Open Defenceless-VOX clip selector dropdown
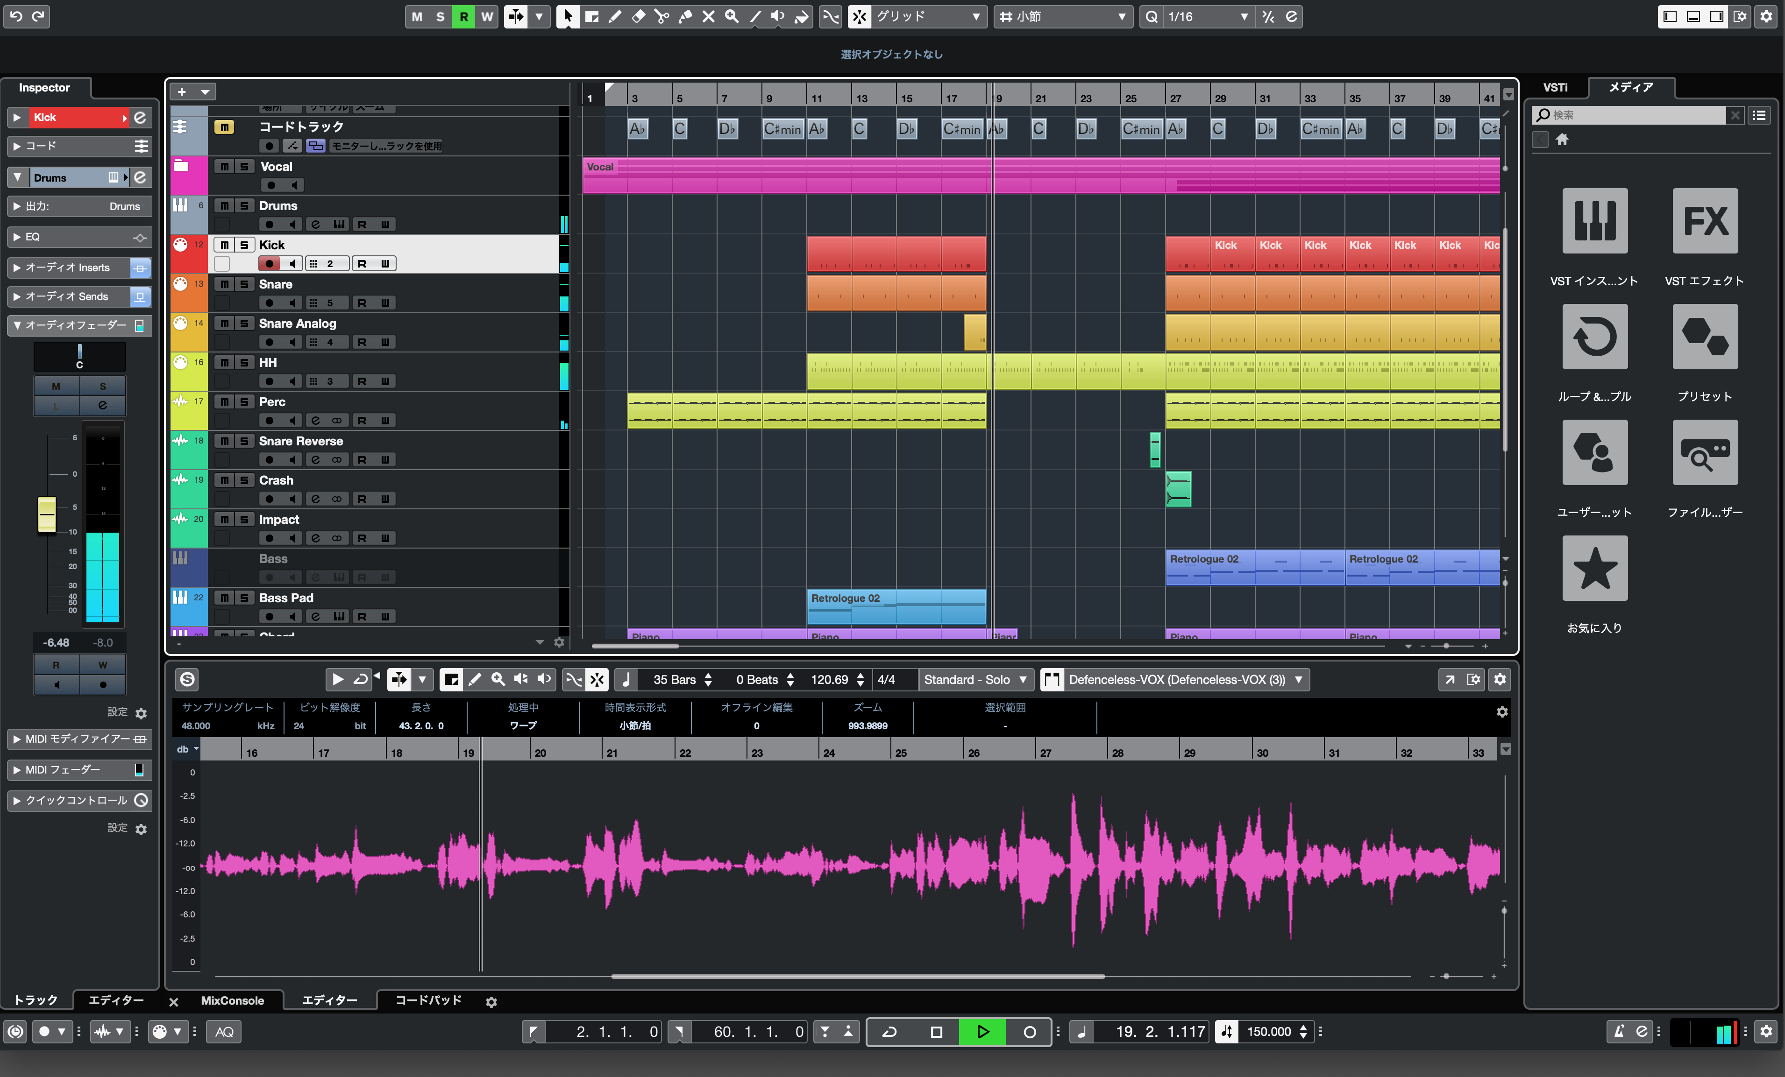Image resolution: width=1785 pixels, height=1077 pixels. tap(1186, 679)
